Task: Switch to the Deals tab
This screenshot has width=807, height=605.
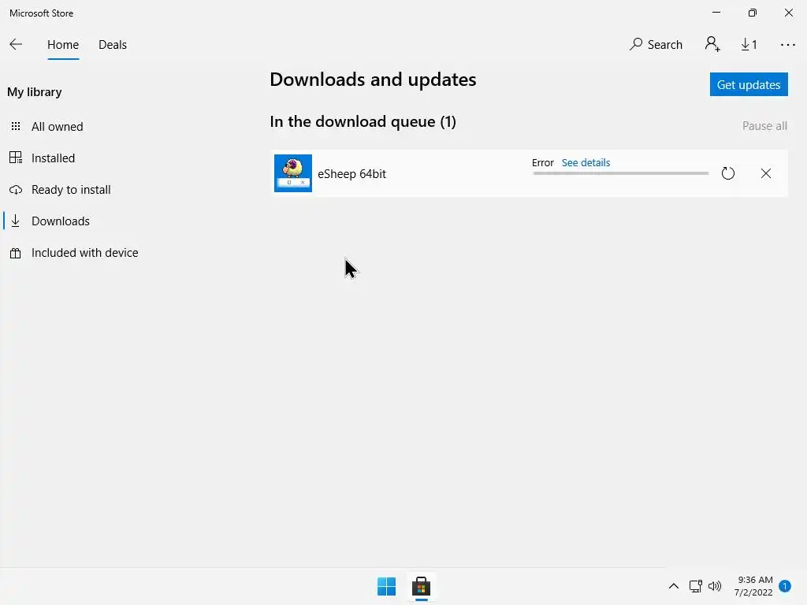Action: click(112, 45)
